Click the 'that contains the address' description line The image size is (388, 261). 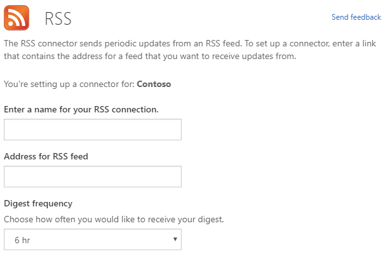pos(150,56)
